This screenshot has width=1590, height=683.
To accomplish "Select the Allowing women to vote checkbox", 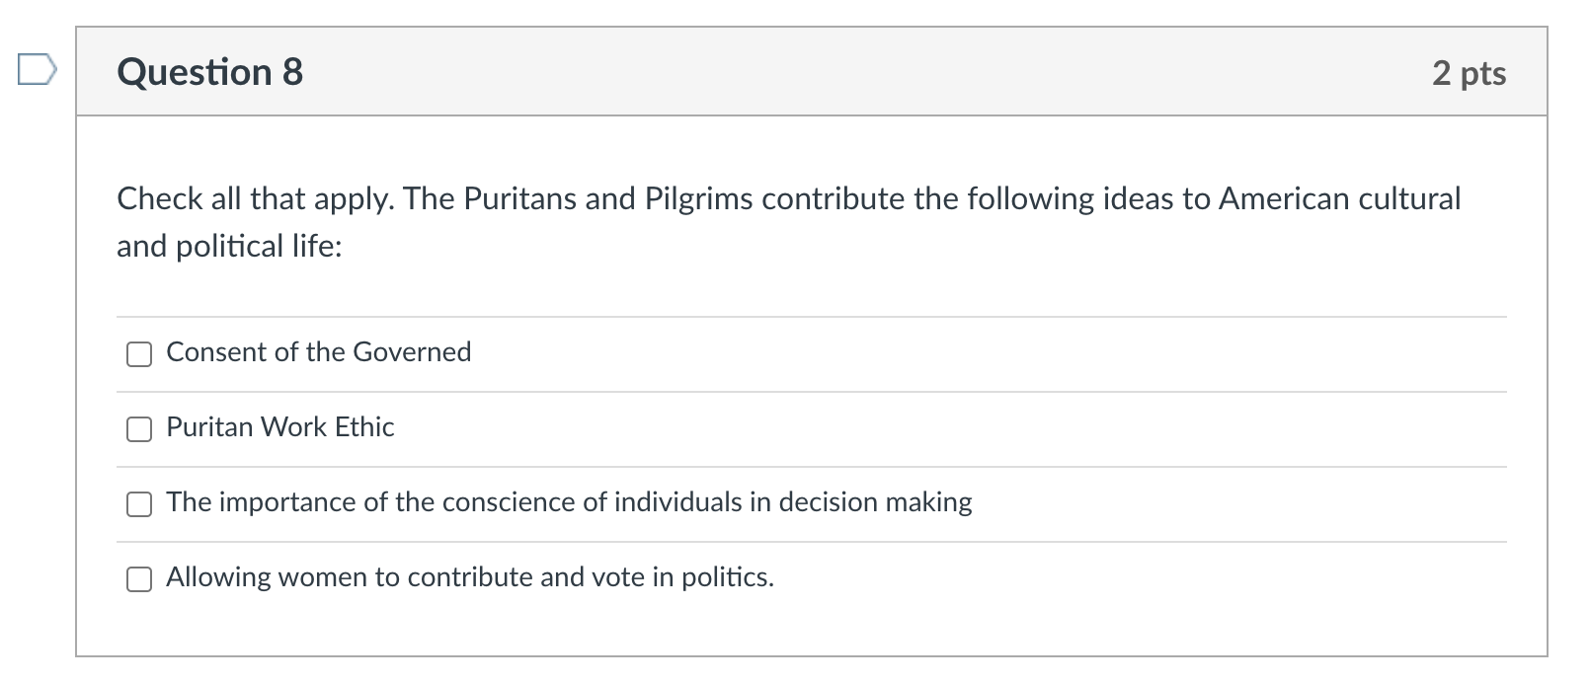I will coord(139,579).
